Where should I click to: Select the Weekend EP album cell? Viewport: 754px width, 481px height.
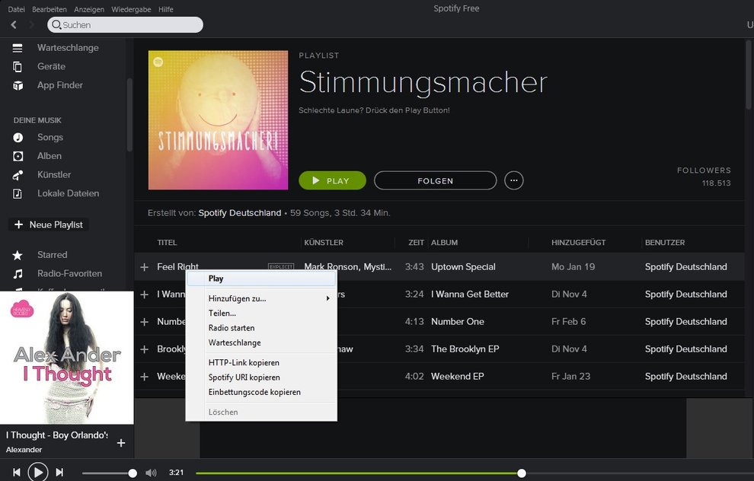(457, 376)
